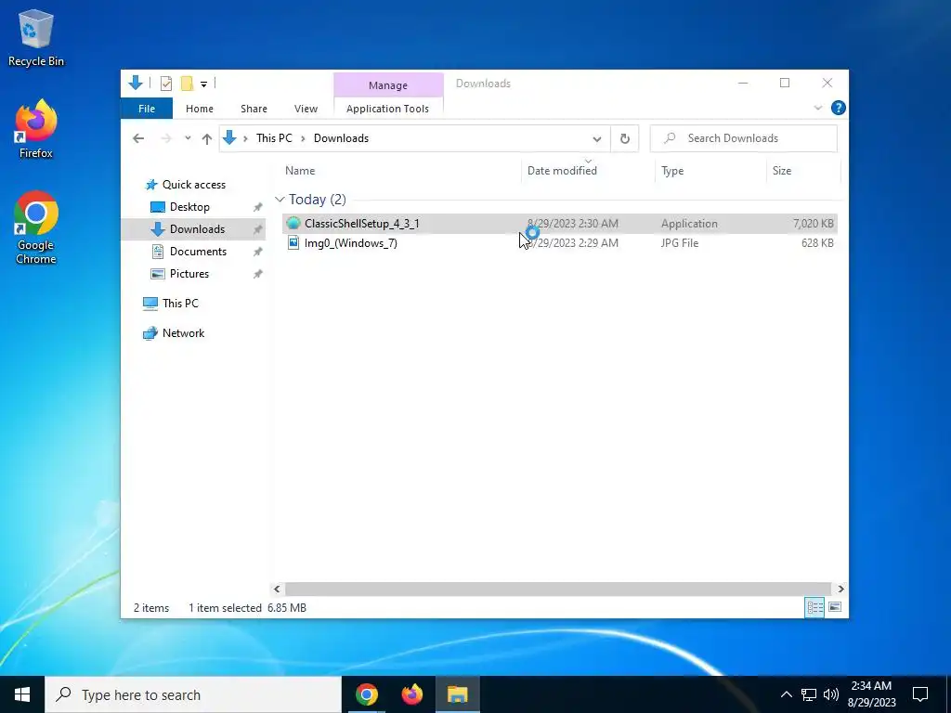
Task: Sort by the Name column header
Action: [x=400, y=171]
